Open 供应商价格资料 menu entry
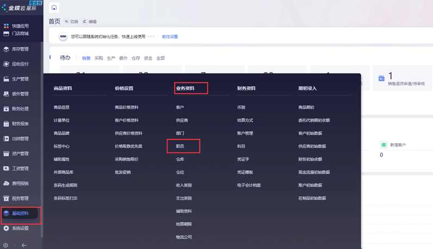 (x=129, y=133)
